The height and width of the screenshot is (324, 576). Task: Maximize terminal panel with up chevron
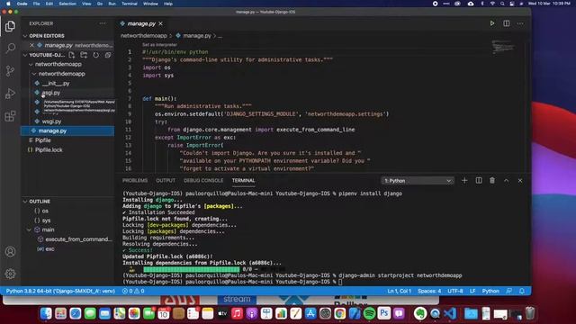pos(506,180)
